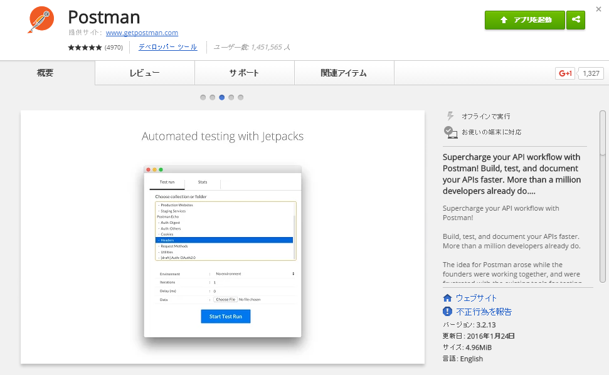
Task: Click the exclamation icon beside 不正行為を報告
Action: point(447,311)
